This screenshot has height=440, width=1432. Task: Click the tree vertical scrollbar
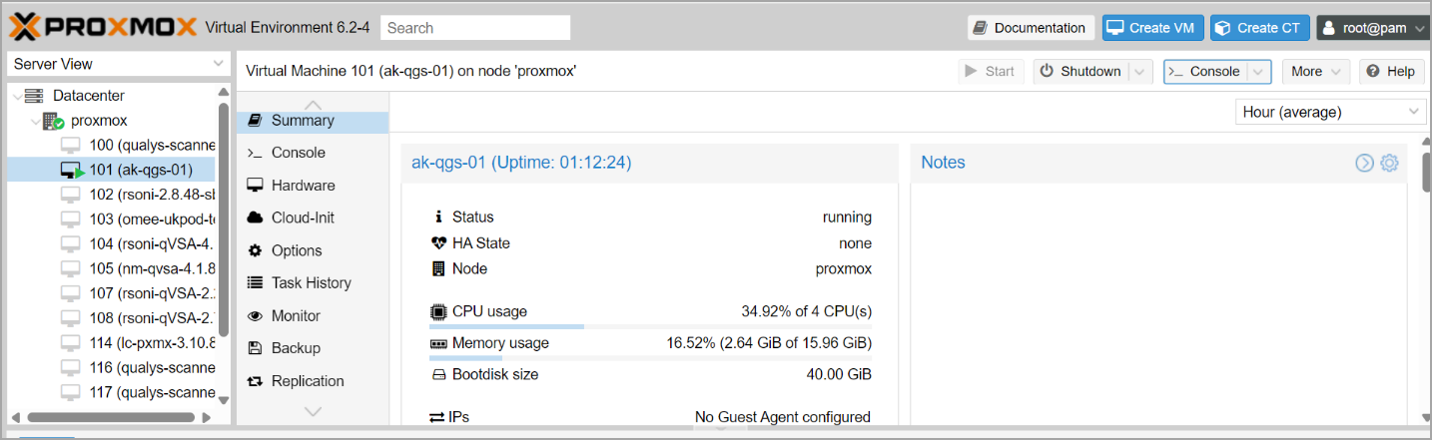point(224,220)
